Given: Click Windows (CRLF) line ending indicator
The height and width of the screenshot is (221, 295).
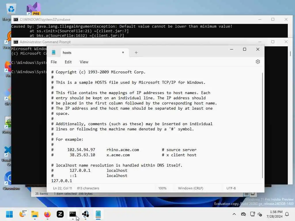Looking at the screenshot, I should (191, 188).
